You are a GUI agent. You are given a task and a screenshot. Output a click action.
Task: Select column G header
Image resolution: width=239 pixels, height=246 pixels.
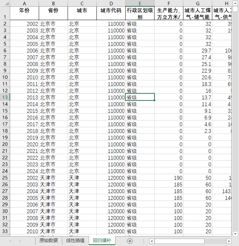(x=197, y=4)
